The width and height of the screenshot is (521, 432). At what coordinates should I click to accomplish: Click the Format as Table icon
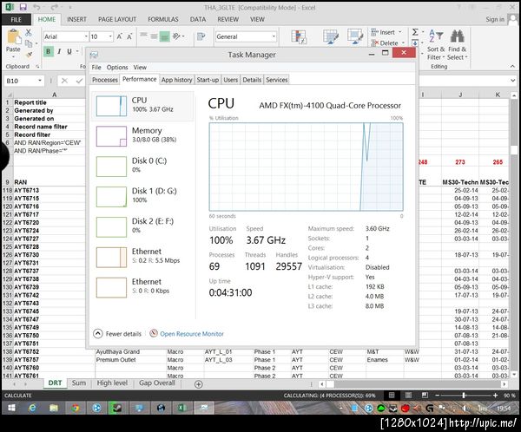[331, 36]
